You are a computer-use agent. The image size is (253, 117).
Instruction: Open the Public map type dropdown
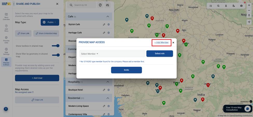coord(50,22)
